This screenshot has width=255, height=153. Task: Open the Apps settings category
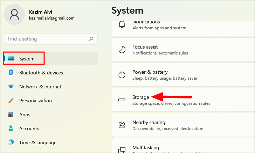(x=50, y=115)
